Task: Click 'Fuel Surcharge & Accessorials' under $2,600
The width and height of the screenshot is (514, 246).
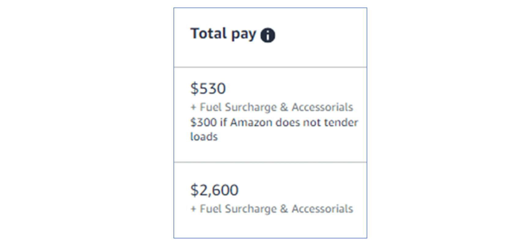Action: coord(272,209)
